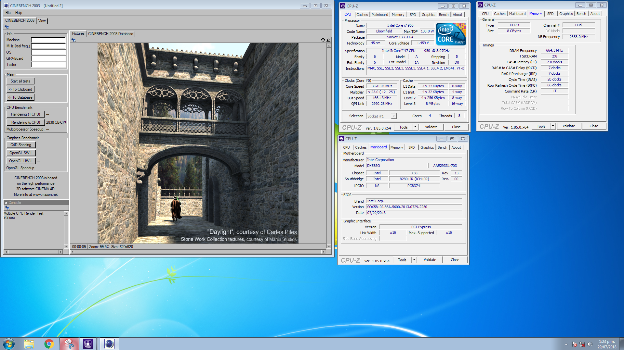The width and height of the screenshot is (624, 350).
Task: Click the Machine input field
Action: pyautogui.click(x=48, y=40)
